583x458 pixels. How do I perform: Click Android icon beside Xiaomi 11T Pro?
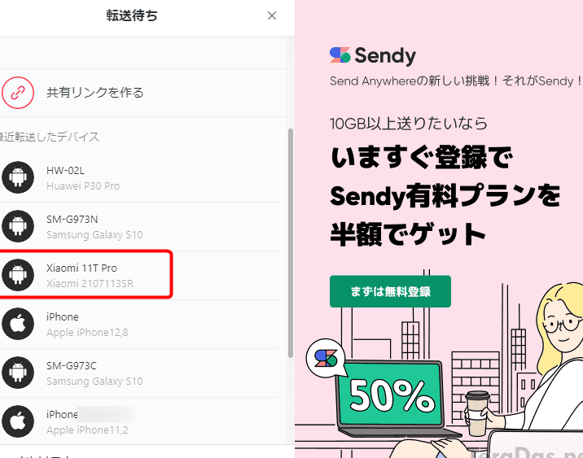click(17, 275)
